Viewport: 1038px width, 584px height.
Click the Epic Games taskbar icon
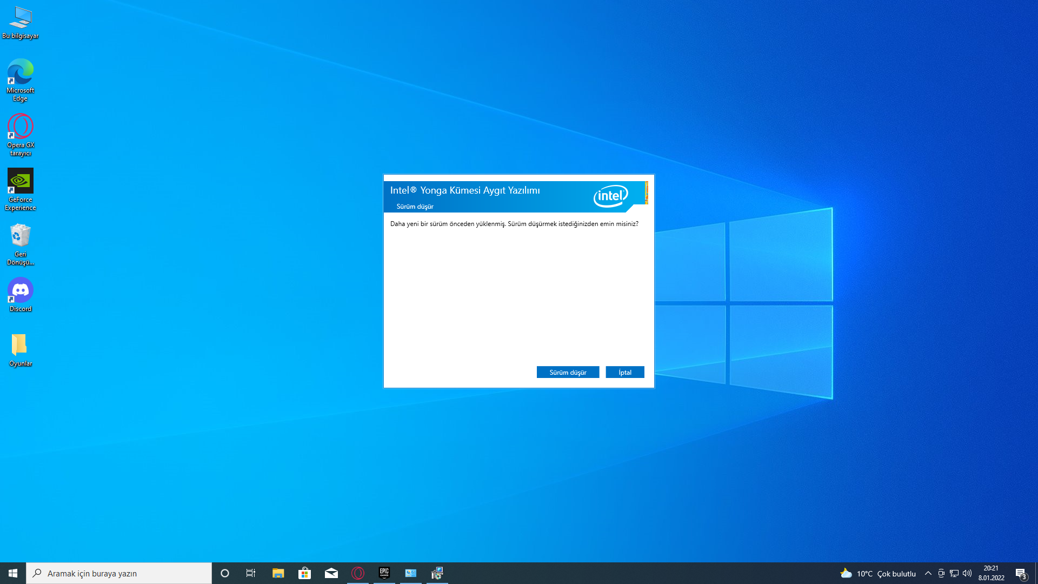pos(384,573)
